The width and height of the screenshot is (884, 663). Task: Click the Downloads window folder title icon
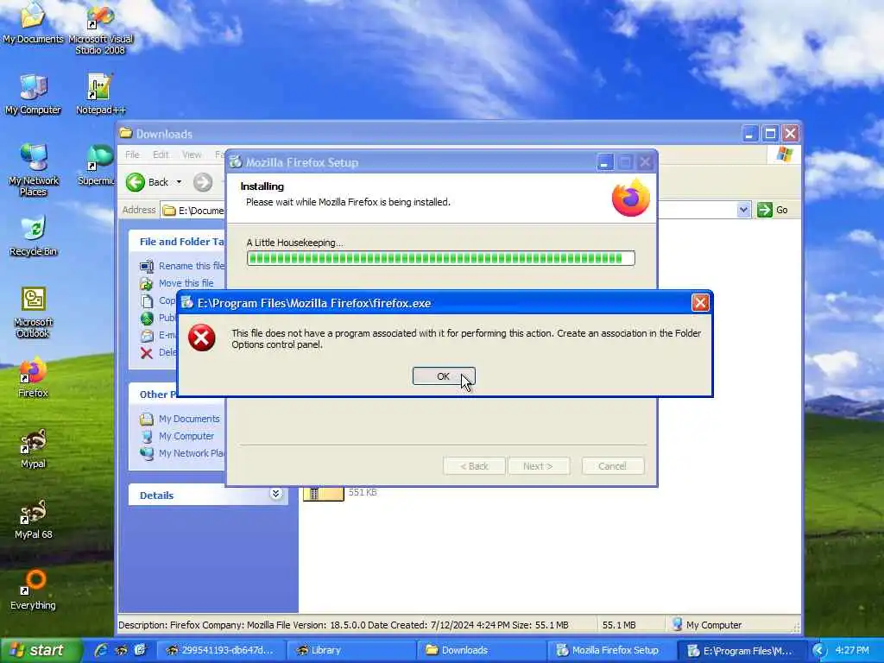[x=126, y=134]
